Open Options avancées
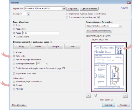This screenshot has height=110, width=133. point(89,9)
